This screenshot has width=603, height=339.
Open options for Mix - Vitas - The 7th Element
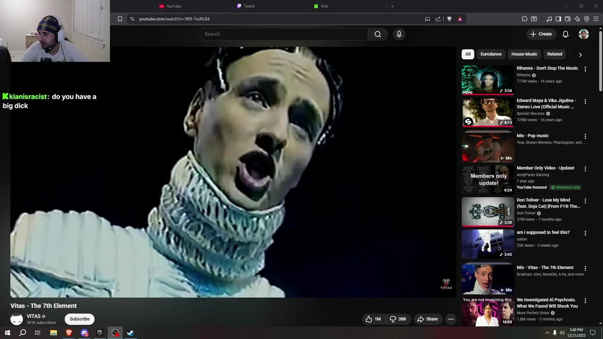click(x=585, y=268)
